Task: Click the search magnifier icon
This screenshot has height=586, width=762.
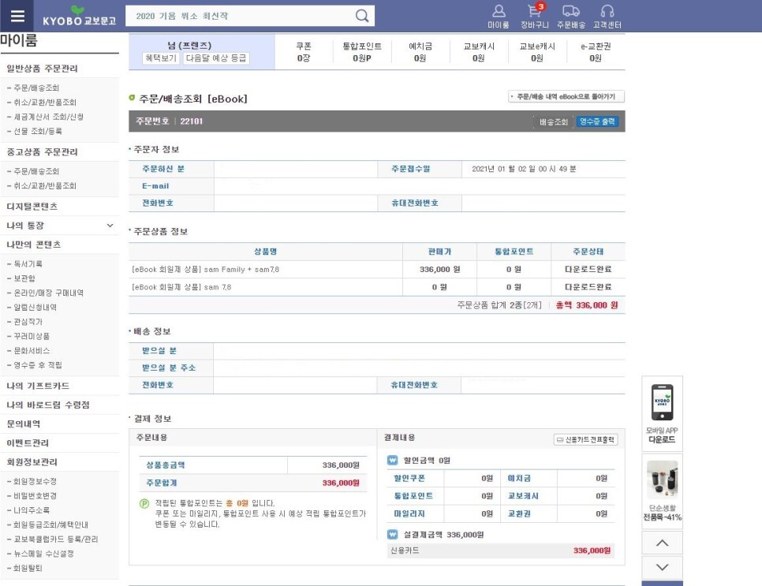Action: coord(361,16)
